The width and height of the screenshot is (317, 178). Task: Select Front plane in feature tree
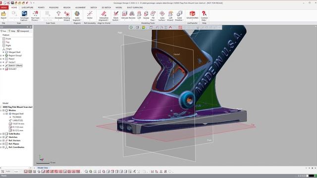pos(8,39)
